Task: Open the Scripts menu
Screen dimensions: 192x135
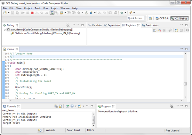Action: [x=54, y=8]
